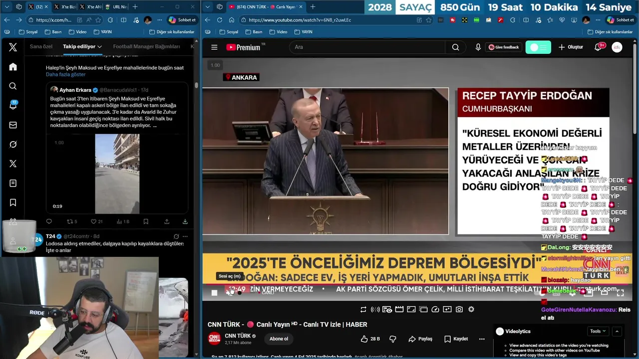
Task: Open YouTube notifications bell
Action: [598, 47]
